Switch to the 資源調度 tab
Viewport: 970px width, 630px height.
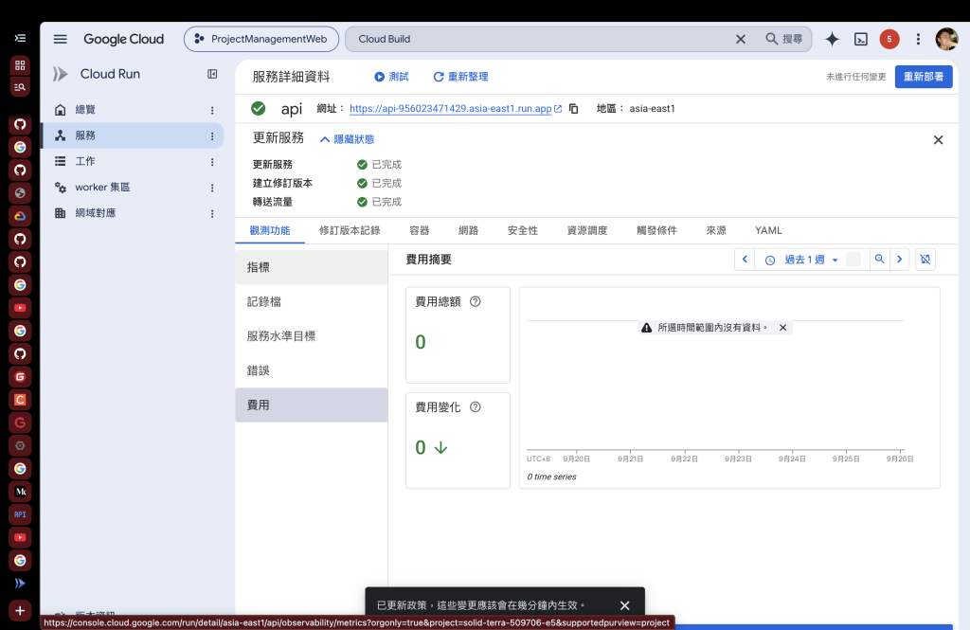click(x=587, y=230)
